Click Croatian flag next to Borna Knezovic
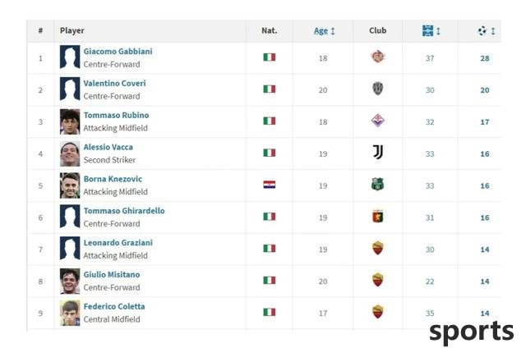This screenshot has height=357, width=526. 270,185
